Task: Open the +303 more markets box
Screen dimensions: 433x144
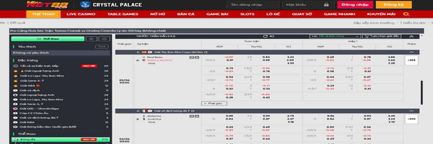Action: click(411, 119)
